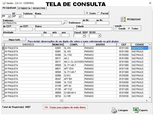Image resolution: width=154 pixels, height=117 pixels.
Task: Click the CEP cell 01311100
Action: pyautogui.click(x=124, y=69)
